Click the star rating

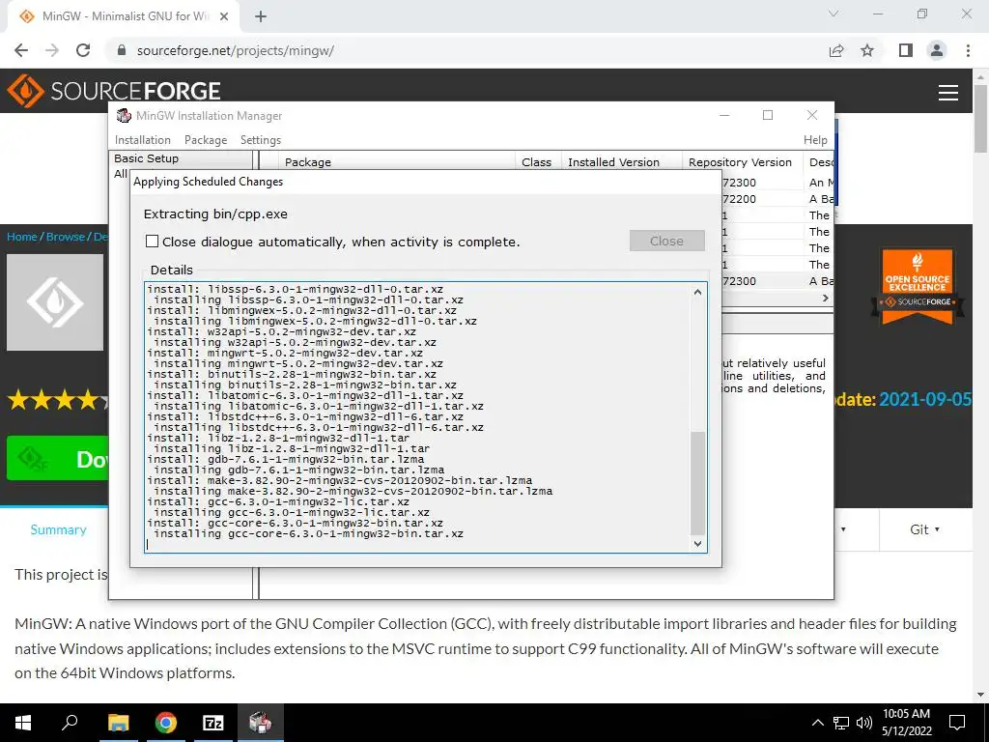coord(58,400)
